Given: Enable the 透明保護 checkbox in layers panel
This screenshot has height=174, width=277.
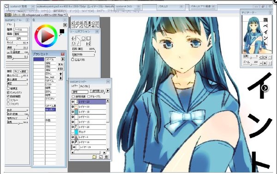Looking at the screenshot, I should click(73, 96).
